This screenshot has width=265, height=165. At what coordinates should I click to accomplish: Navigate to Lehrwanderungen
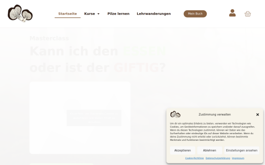click(x=154, y=14)
